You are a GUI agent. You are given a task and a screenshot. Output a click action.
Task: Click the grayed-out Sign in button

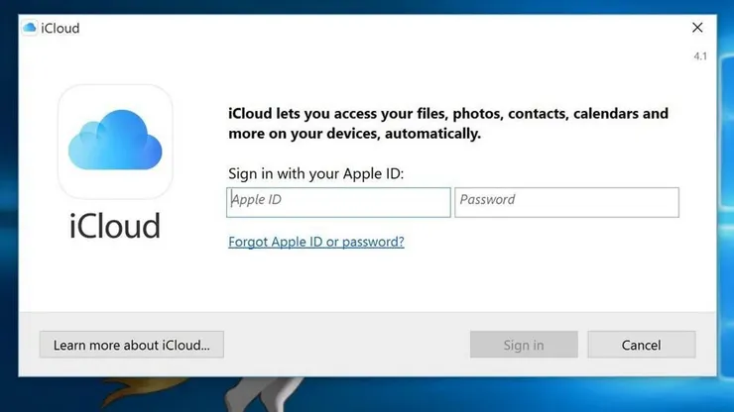click(x=524, y=345)
